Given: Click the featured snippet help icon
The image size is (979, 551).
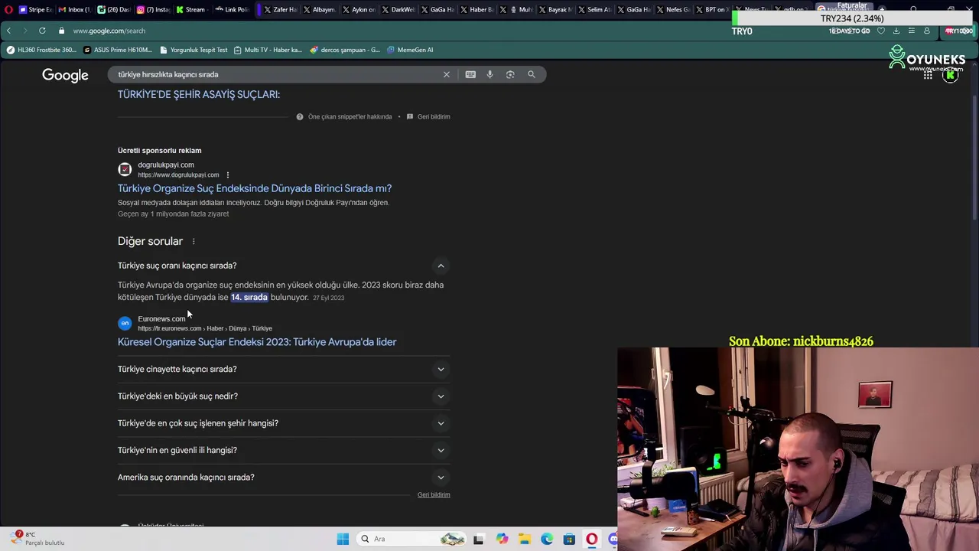Looking at the screenshot, I should click(300, 116).
